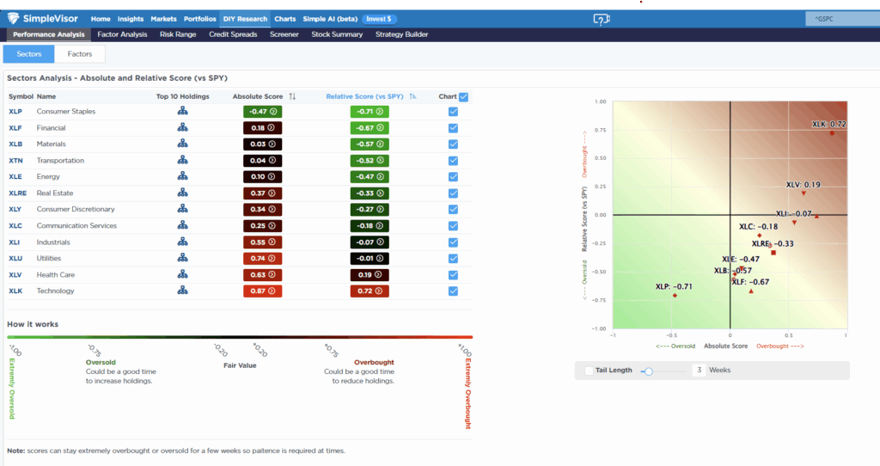Viewport: 880px width, 466px height.
Task: Show Top 10 Holdings for Utilities
Action: click(182, 259)
